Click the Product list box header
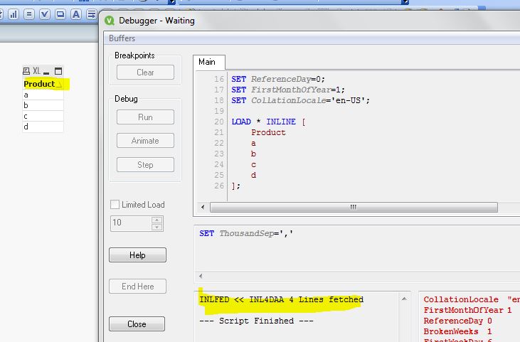 click(43, 84)
